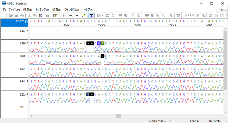
Task: Click the Contig2 status bar entry
Action: pyautogui.click(x=194, y=121)
